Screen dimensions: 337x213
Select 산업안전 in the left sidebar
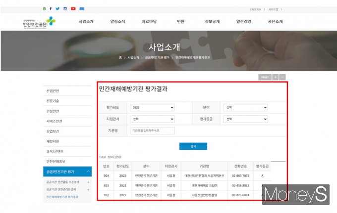67,91
